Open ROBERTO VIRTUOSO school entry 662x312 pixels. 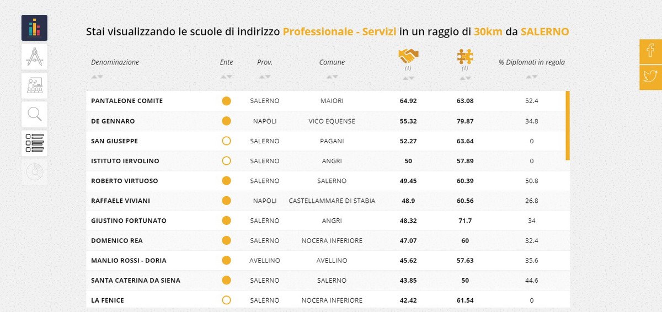pos(125,181)
